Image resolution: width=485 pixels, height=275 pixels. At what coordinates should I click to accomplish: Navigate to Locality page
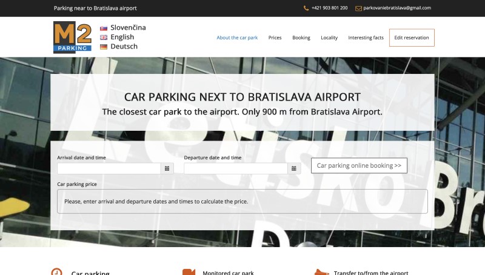(329, 38)
